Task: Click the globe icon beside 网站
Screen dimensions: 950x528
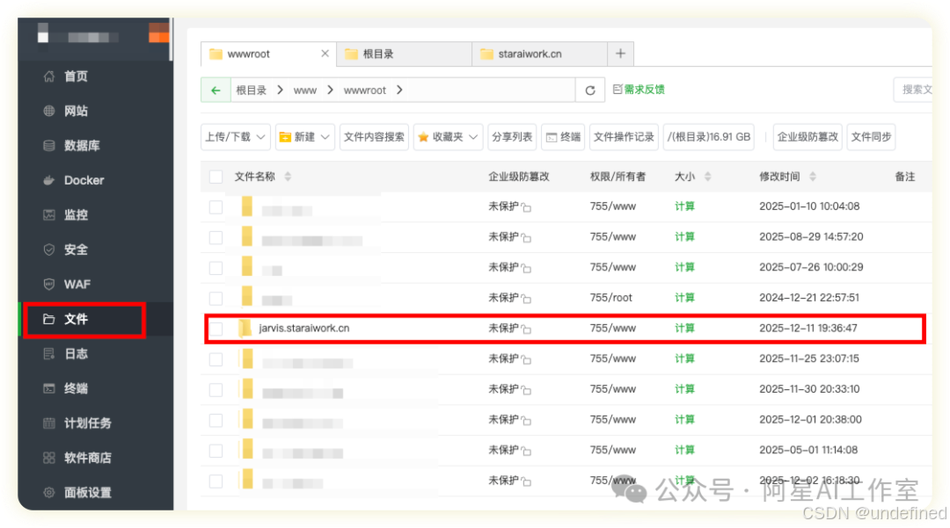Action: click(x=49, y=111)
